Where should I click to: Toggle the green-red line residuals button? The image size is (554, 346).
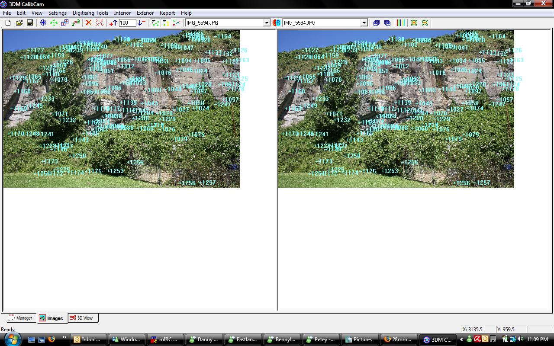(177, 23)
